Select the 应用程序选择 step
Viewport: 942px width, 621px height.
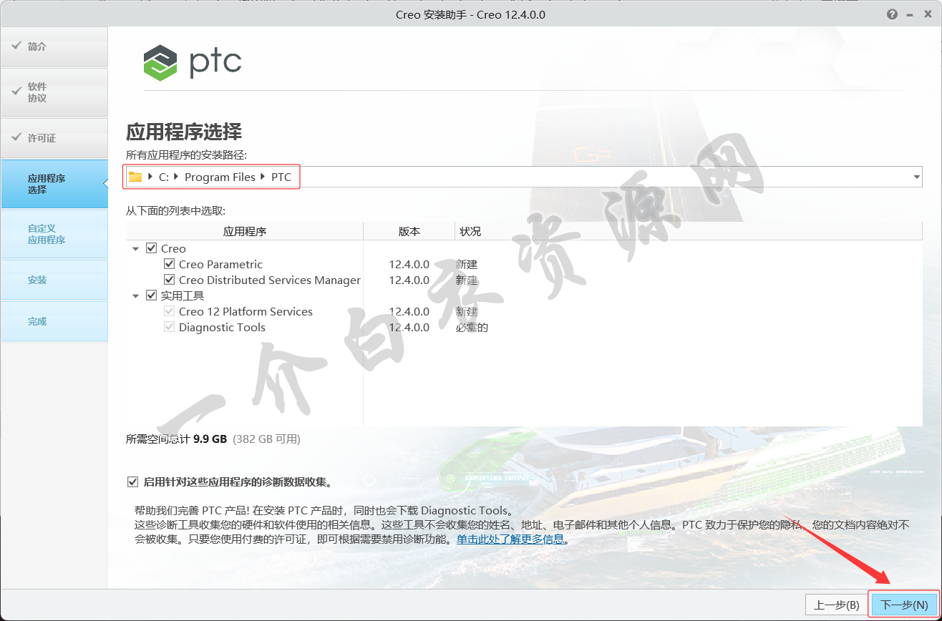click(54, 184)
